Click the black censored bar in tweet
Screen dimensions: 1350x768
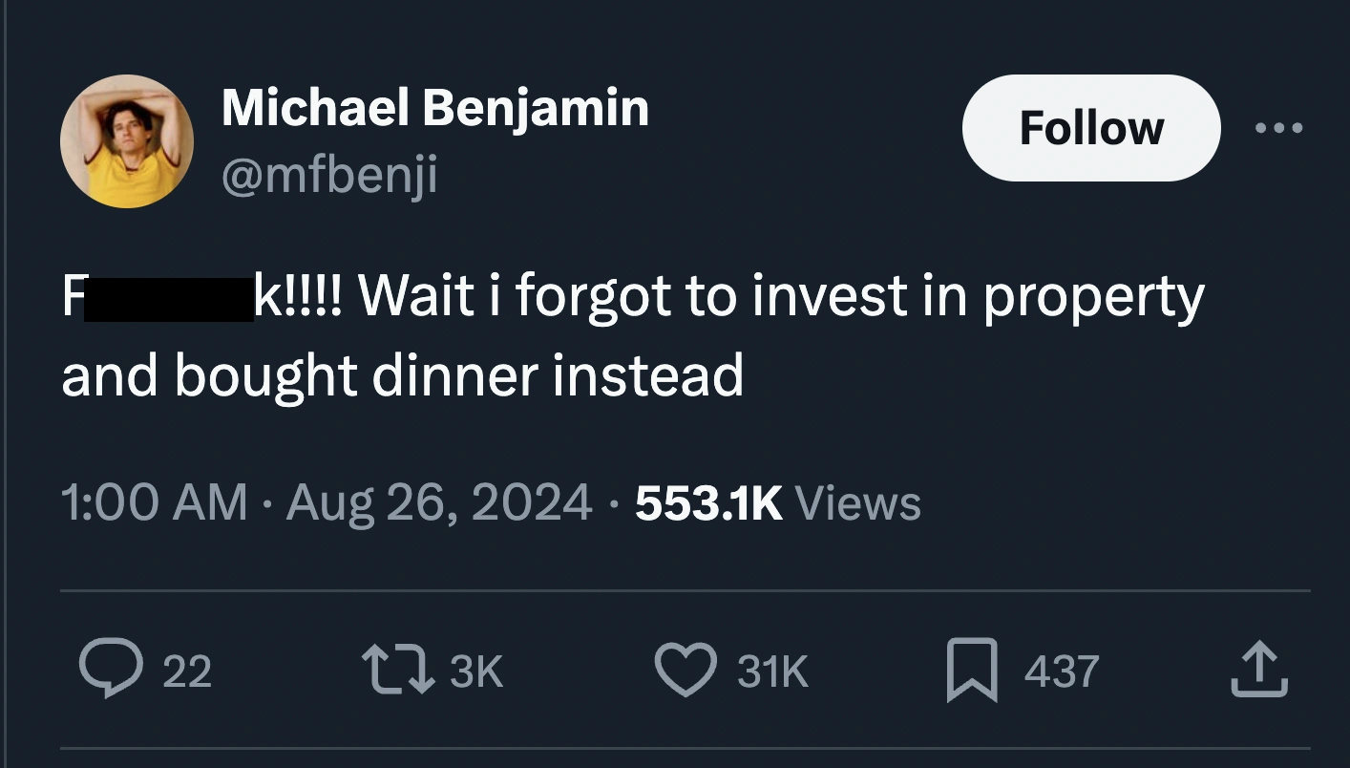(x=168, y=299)
